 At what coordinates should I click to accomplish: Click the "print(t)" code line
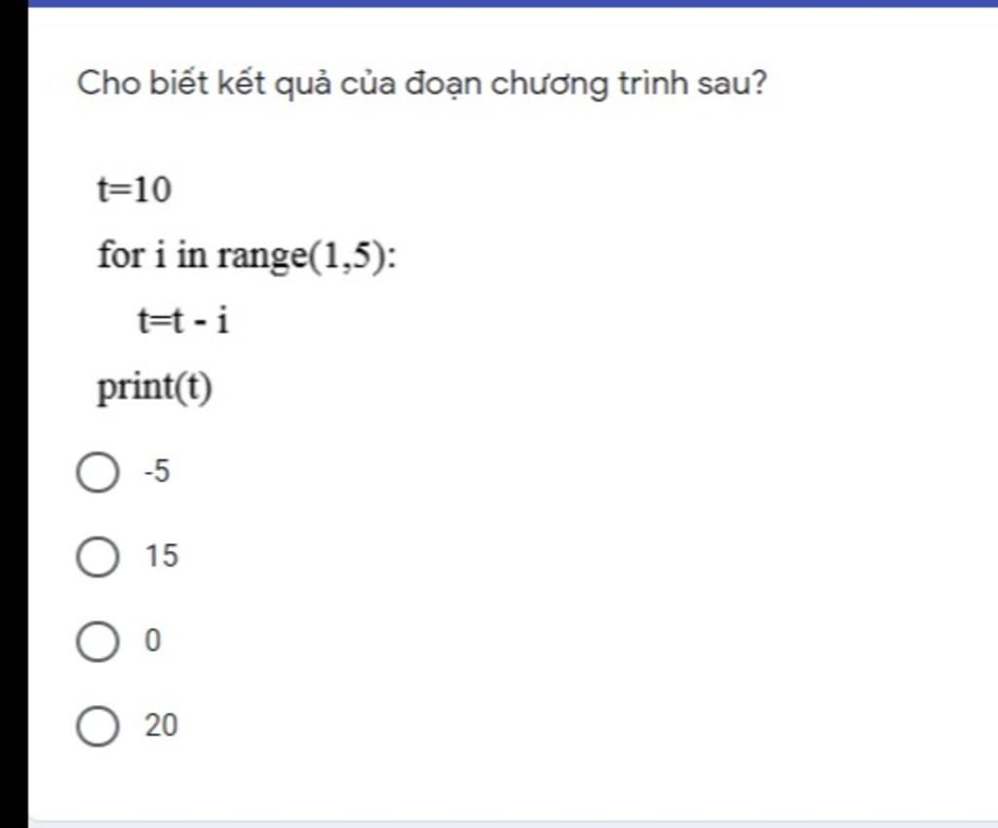(154, 387)
